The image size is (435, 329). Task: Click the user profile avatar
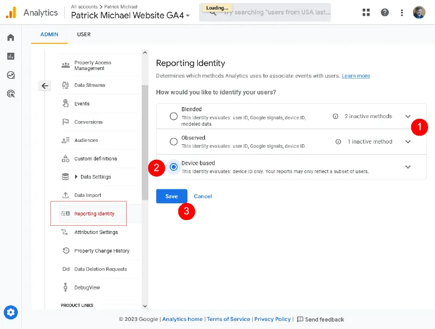[419, 13]
